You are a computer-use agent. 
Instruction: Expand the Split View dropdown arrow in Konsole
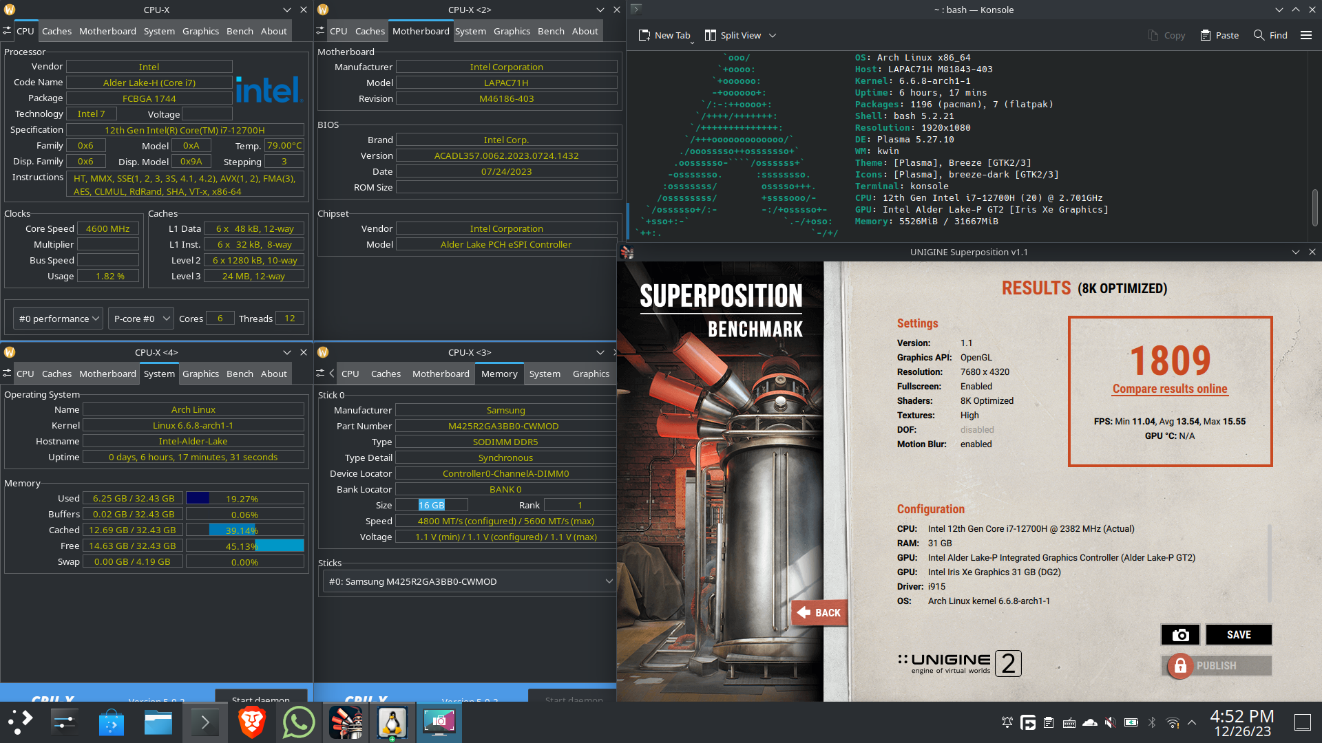[773, 35]
